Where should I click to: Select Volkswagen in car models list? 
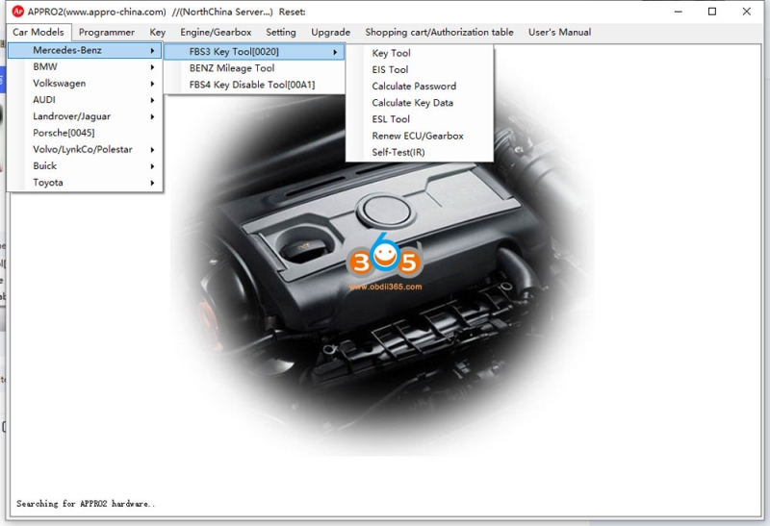(x=85, y=84)
